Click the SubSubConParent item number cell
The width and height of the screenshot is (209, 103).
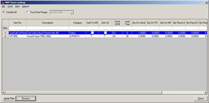click(x=18, y=33)
